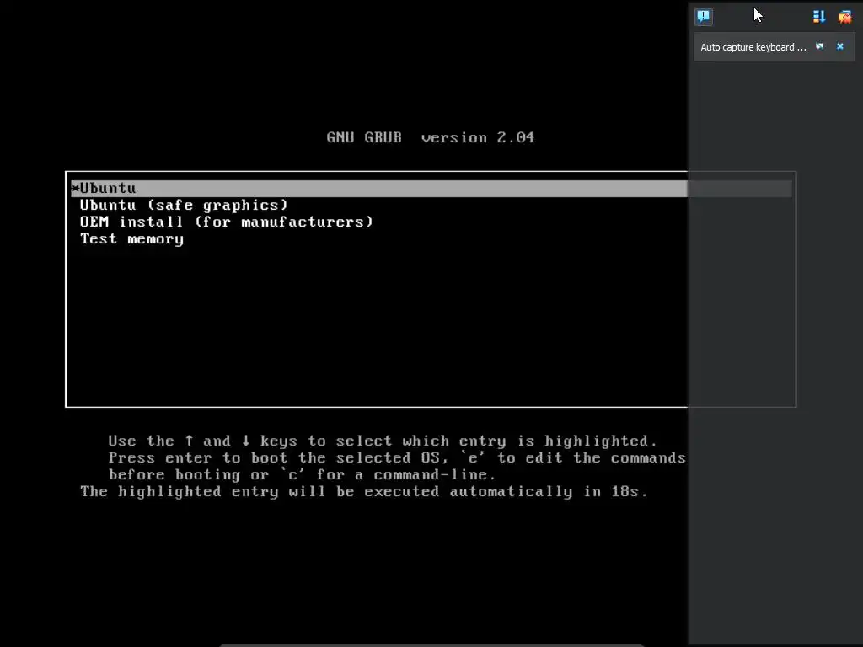This screenshot has height=647, width=863.
Task: Click the 'GNU GRUB version 2.04' title
Action: click(x=431, y=137)
